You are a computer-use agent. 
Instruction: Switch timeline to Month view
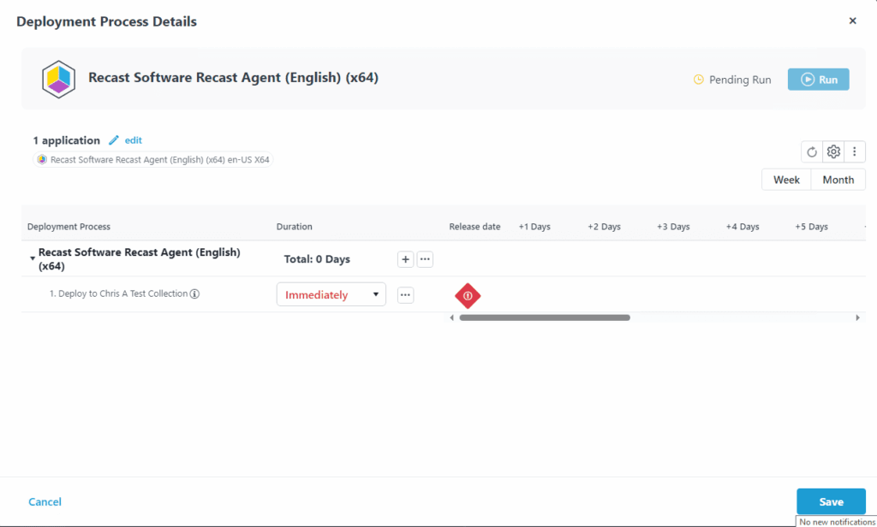pyautogui.click(x=838, y=180)
